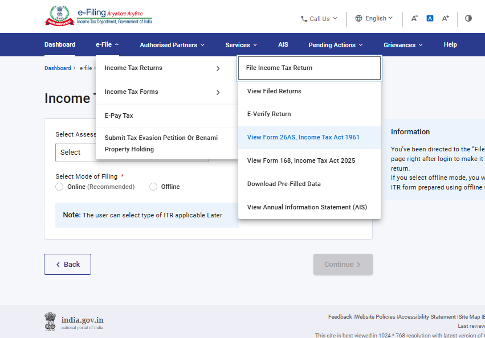485x338 pixels.
Task: Click the Continue button
Action: [x=343, y=265]
